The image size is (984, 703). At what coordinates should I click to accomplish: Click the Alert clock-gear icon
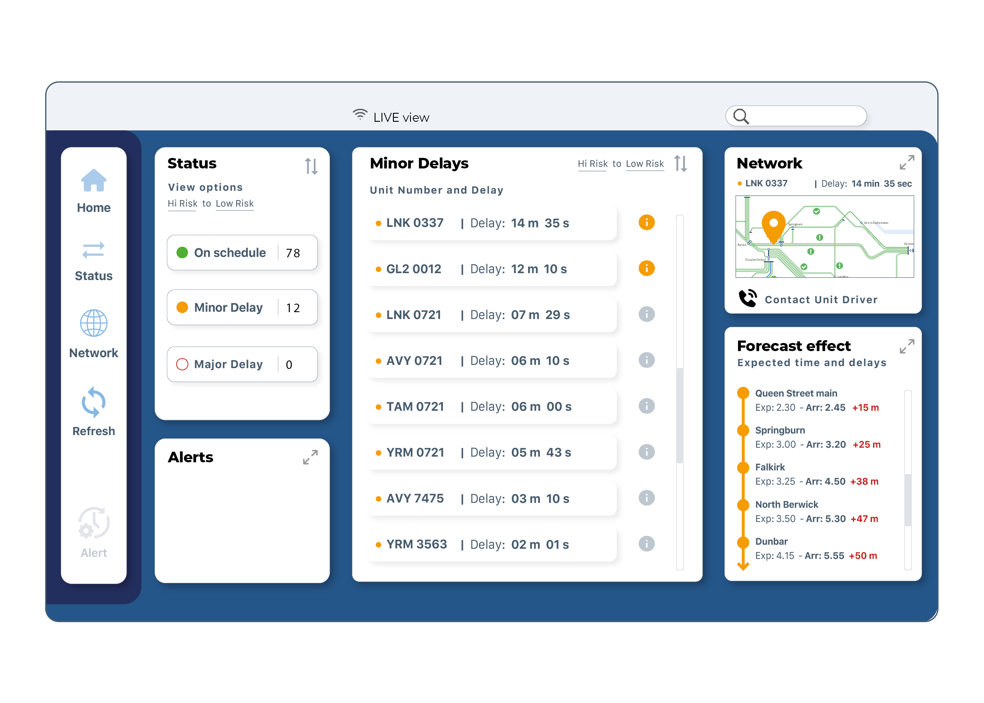(93, 523)
